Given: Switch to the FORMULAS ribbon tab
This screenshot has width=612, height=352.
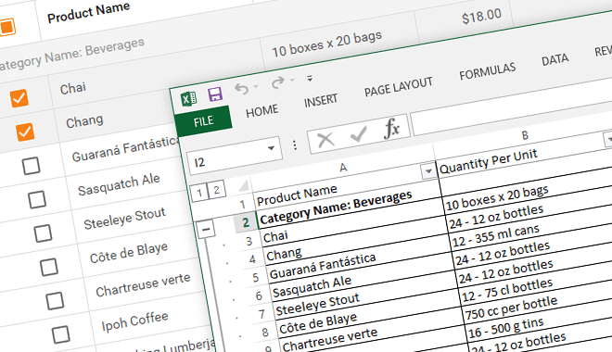Looking at the screenshot, I should click(488, 71).
